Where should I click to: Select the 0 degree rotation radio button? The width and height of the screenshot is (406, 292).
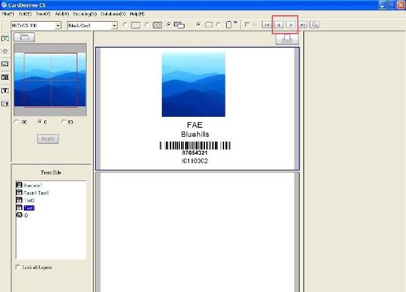40,122
